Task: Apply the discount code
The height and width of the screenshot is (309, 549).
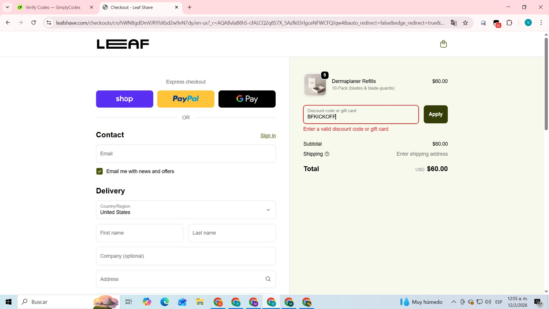Action: point(436,114)
